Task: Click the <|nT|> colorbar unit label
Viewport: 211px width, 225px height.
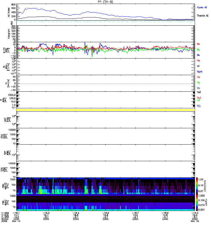Action: coord(207,202)
